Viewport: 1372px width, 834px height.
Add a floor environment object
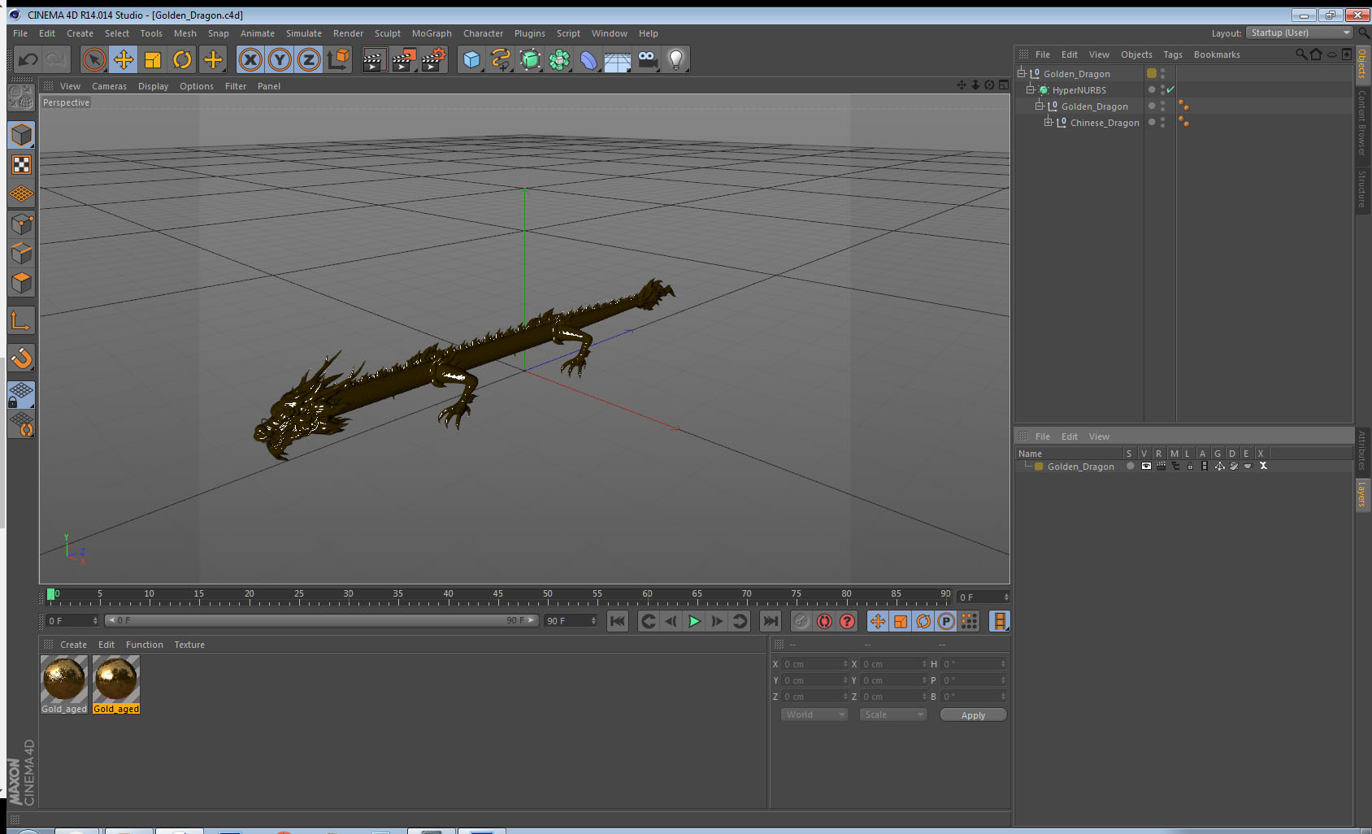coord(618,59)
